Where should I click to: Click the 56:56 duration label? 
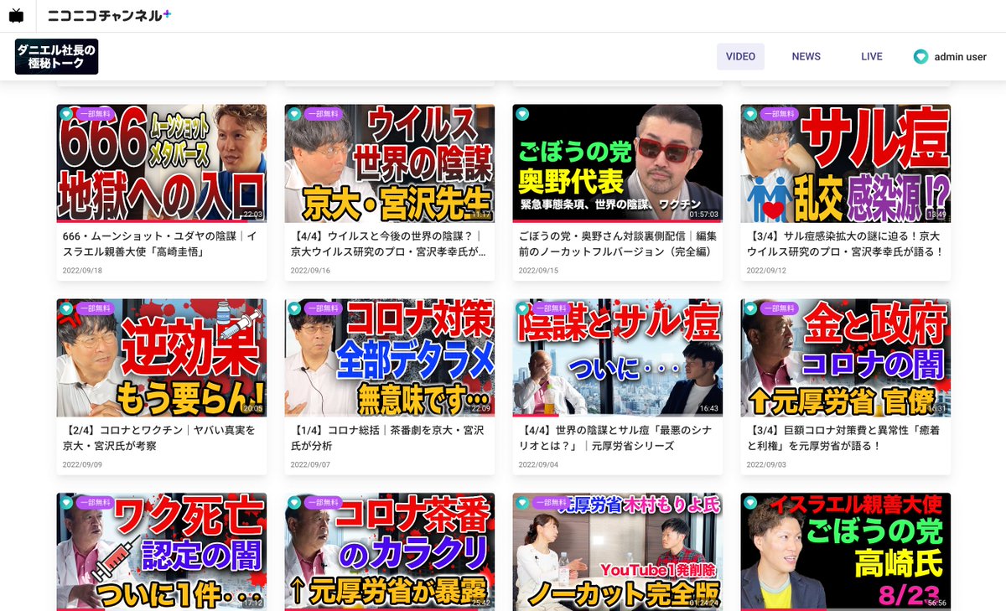[x=937, y=603]
